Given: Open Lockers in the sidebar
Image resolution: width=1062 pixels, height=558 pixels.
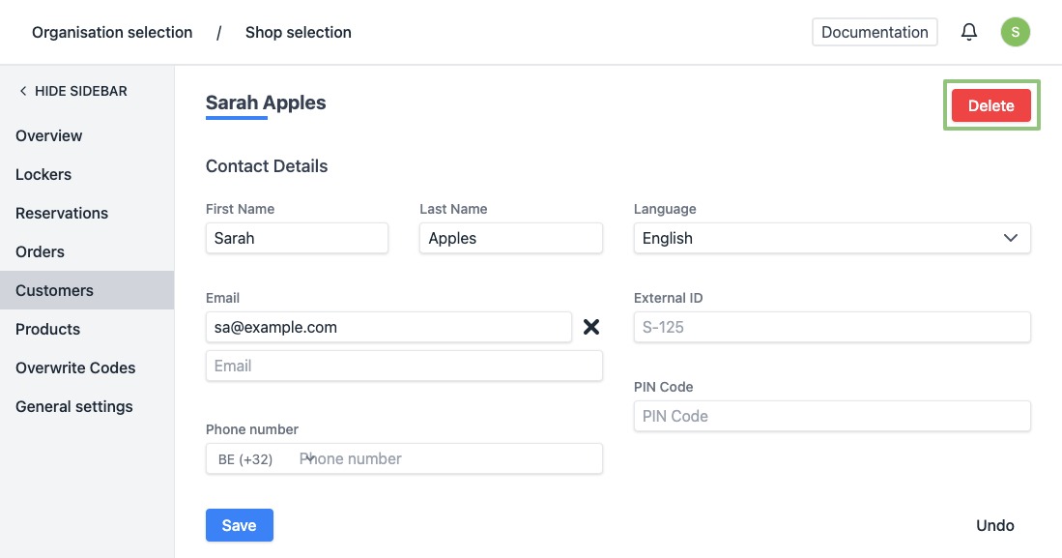Looking at the screenshot, I should click(x=43, y=174).
